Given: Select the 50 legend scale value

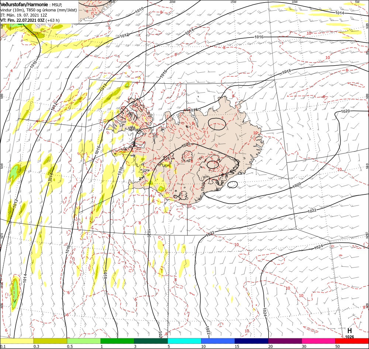Looking at the screenshot, I should click(x=338, y=346).
